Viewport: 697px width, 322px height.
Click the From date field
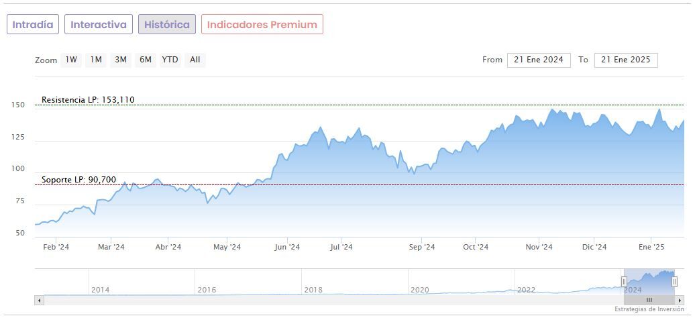click(x=539, y=60)
